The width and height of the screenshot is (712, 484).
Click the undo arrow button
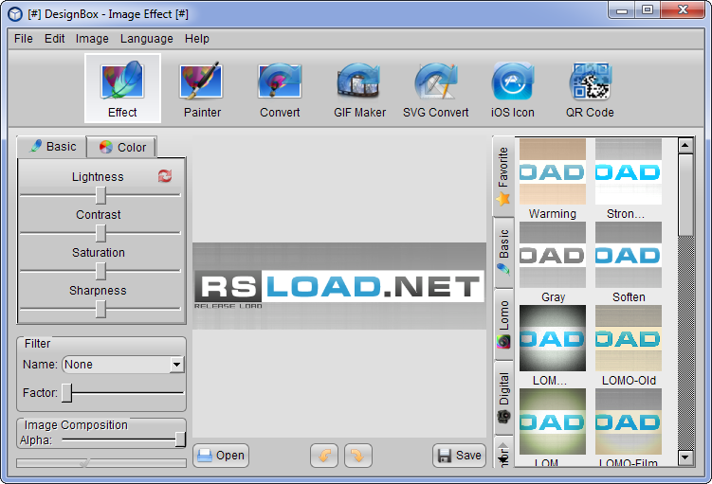pos(324,456)
